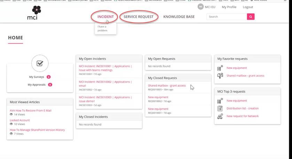Click the My Approvals count badge

[x=50, y=85]
